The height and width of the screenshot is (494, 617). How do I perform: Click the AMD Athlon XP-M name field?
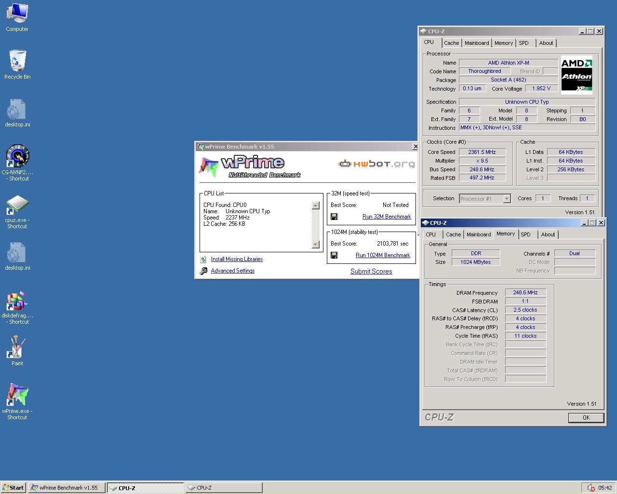(508, 63)
